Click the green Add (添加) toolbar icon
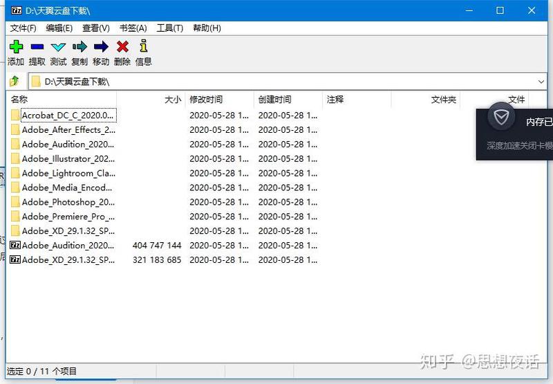Image resolution: width=553 pixels, height=384 pixels. [x=16, y=46]
